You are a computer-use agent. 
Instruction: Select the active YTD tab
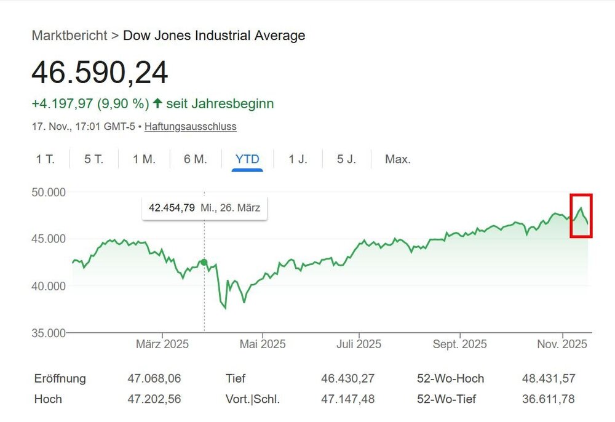point(247,159)
